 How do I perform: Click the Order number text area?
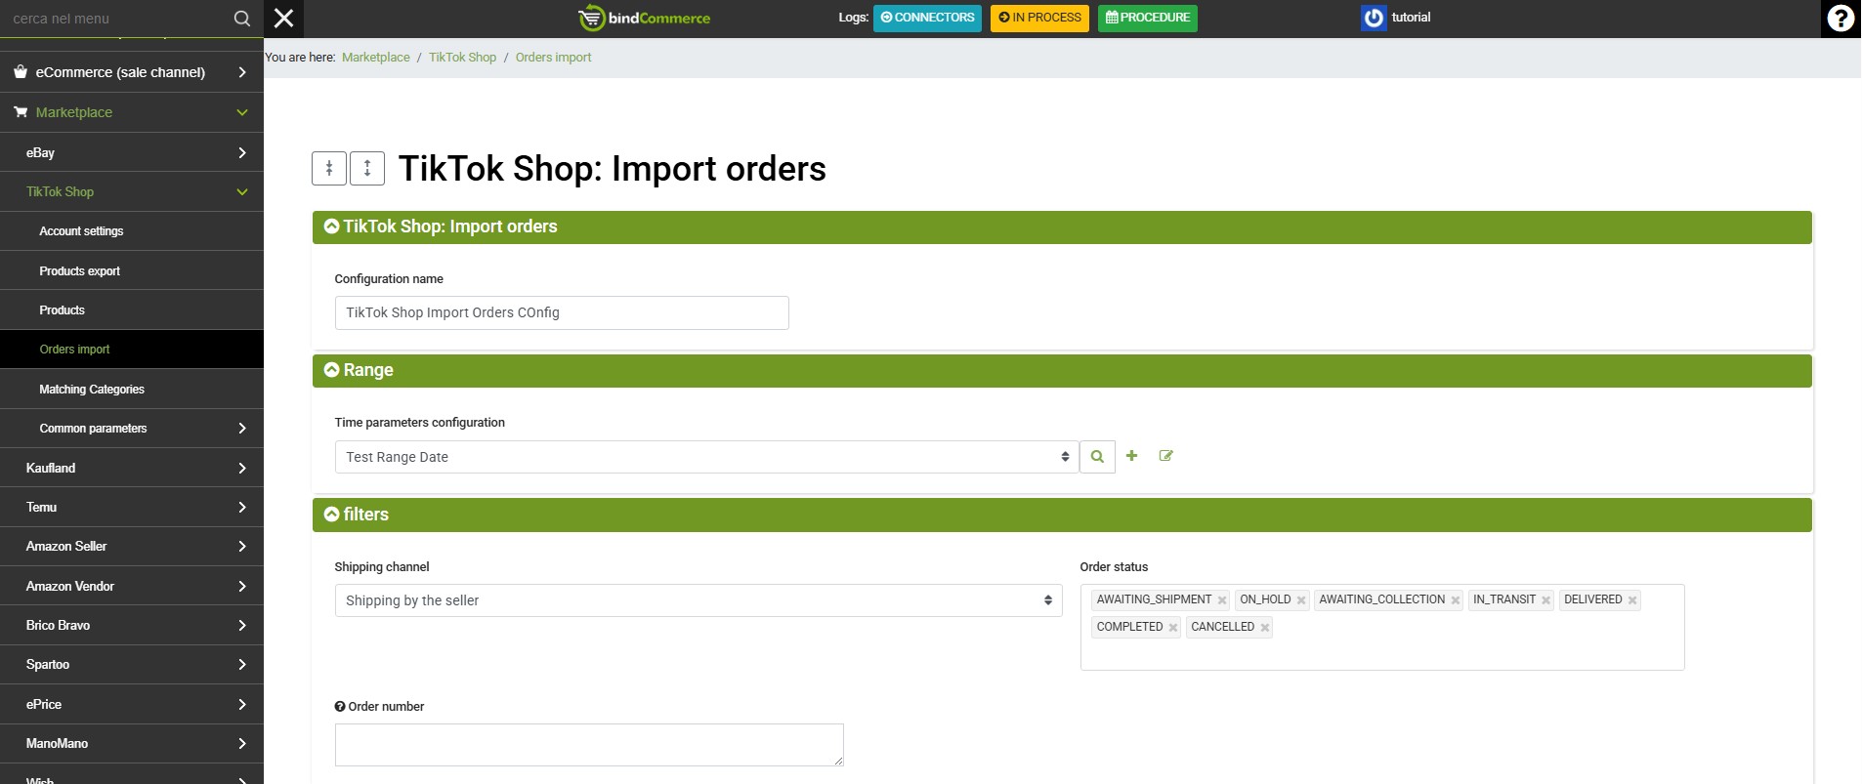coord(589,745)
